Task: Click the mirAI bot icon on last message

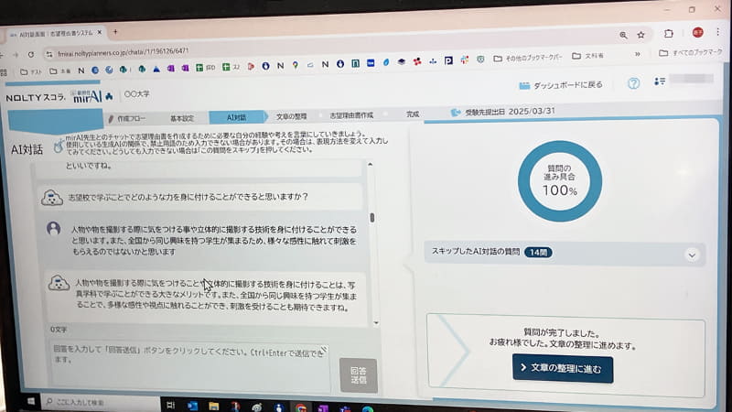Action: click(59, 284)
